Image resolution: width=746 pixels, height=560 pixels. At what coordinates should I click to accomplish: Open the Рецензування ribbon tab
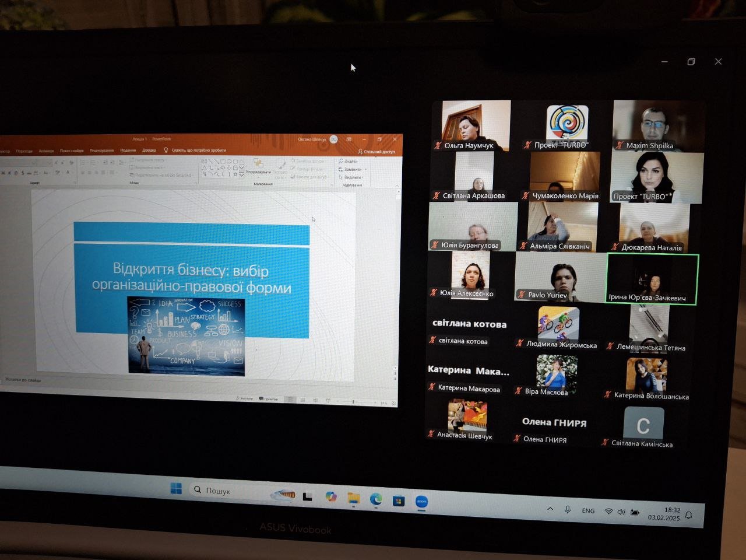(x=102, y=150)
